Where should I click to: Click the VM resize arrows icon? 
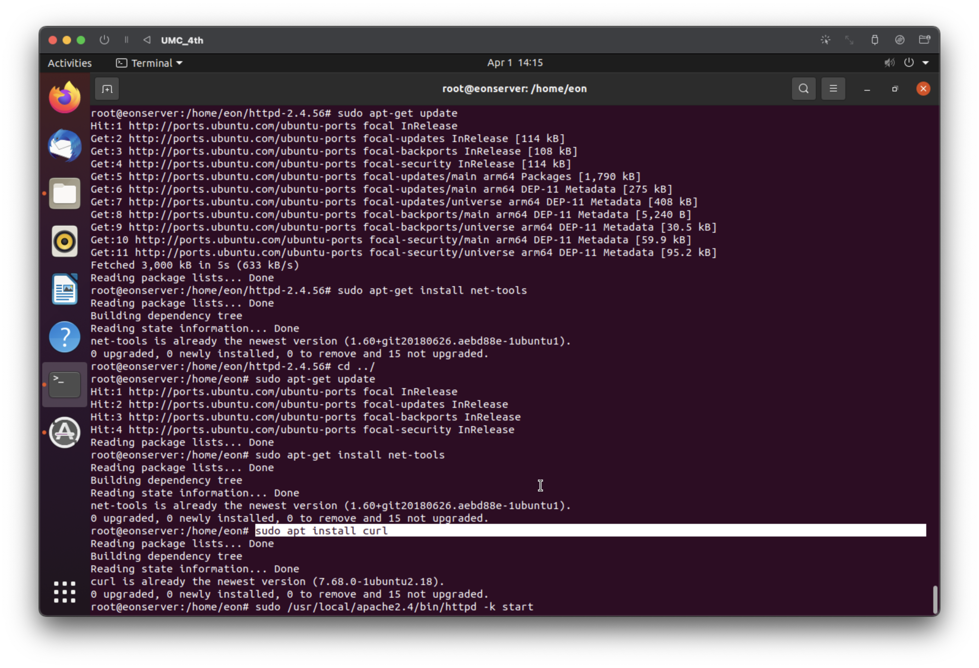point(849,40)
